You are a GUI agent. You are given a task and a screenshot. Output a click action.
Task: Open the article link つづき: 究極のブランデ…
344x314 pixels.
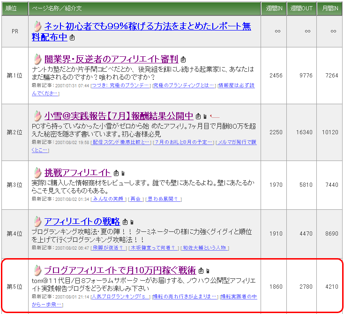coord(120,85)
